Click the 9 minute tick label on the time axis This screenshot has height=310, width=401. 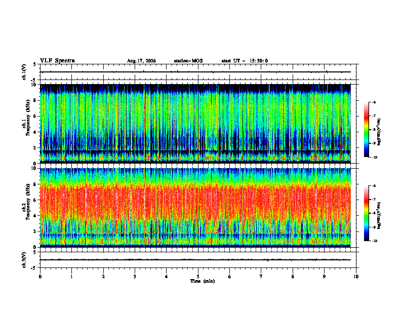324,277
